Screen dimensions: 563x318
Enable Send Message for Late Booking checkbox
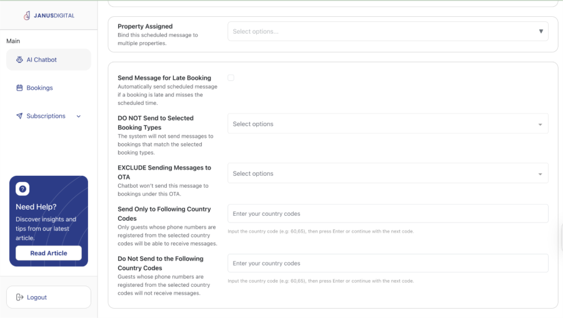tap(231, 78)
